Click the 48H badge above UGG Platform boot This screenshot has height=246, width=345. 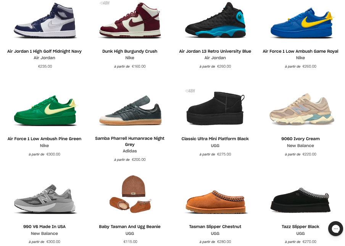(190, 91)
